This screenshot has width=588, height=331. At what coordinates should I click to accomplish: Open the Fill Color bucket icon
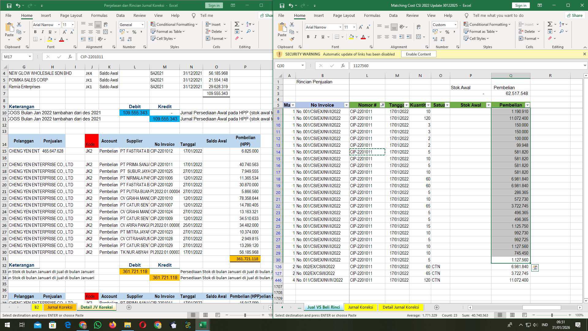coord(351,37)
